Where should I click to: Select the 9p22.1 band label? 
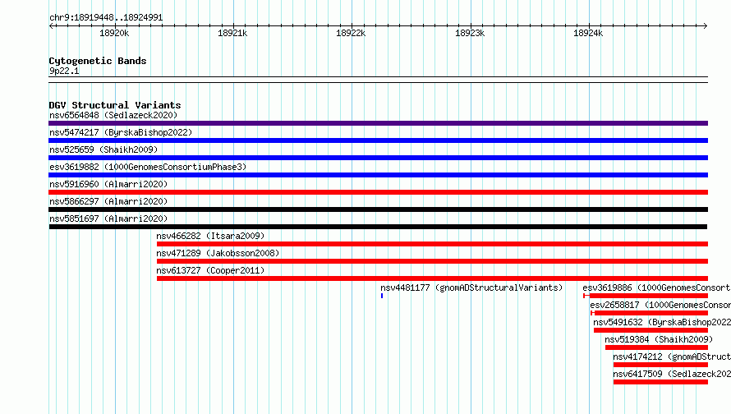[64, 71]
